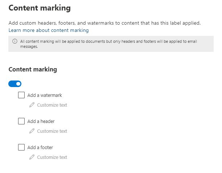Click the pencil icon under Add a footer
The height and width of the screenshot is (173, 222).
pyautogui.click(x=32, y=157)
